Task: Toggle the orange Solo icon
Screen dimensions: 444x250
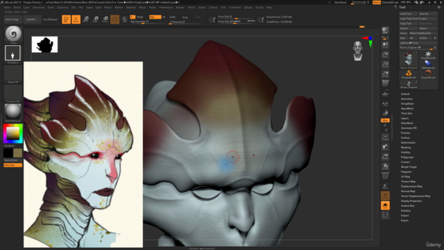Action: click(385, 206)
